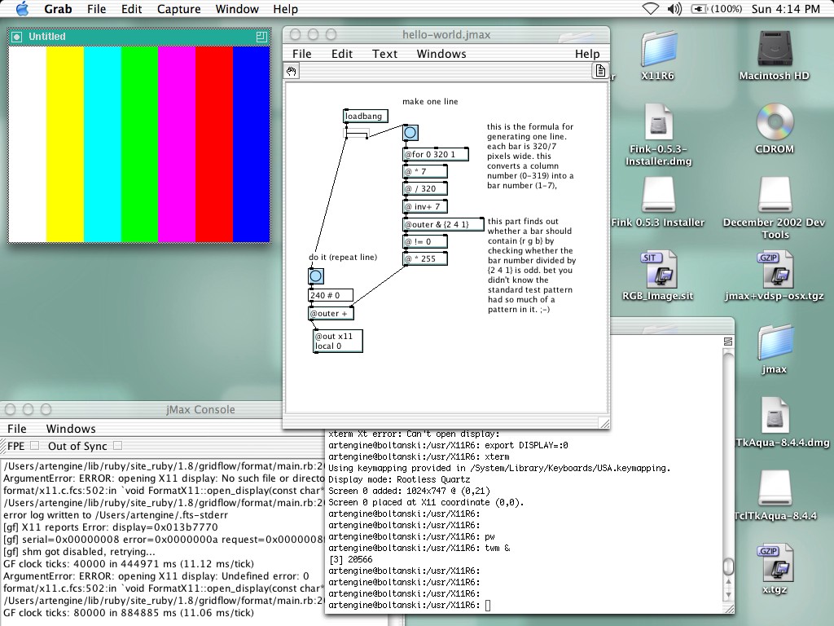Select the '@ / 320' object box

click(425, 188)
